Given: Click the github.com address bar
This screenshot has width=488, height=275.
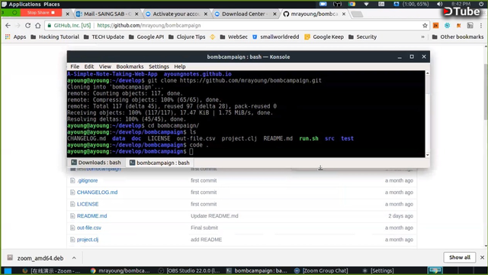Looking at the screenshot, I should (x=233, y=25).
